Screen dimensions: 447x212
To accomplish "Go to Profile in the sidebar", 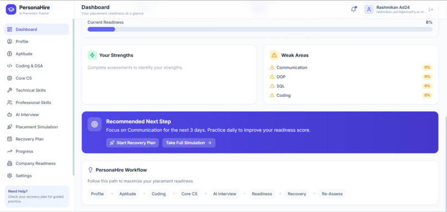I will 36,42.
